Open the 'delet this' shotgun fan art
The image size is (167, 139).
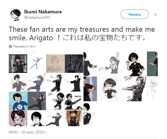74,101
